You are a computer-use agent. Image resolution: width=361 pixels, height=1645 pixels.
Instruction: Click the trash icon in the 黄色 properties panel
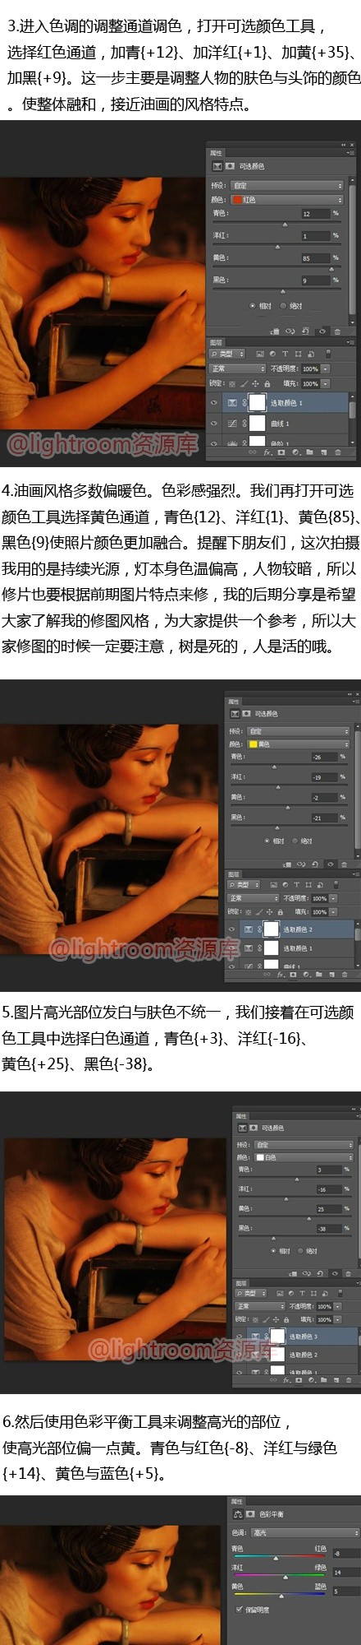344,864
